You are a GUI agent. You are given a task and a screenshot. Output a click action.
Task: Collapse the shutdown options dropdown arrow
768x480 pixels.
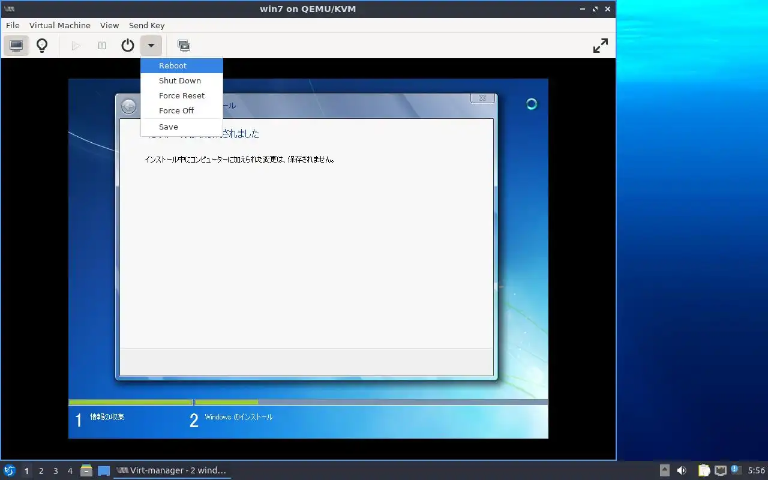pyautogui.click(x=151, y=46)
